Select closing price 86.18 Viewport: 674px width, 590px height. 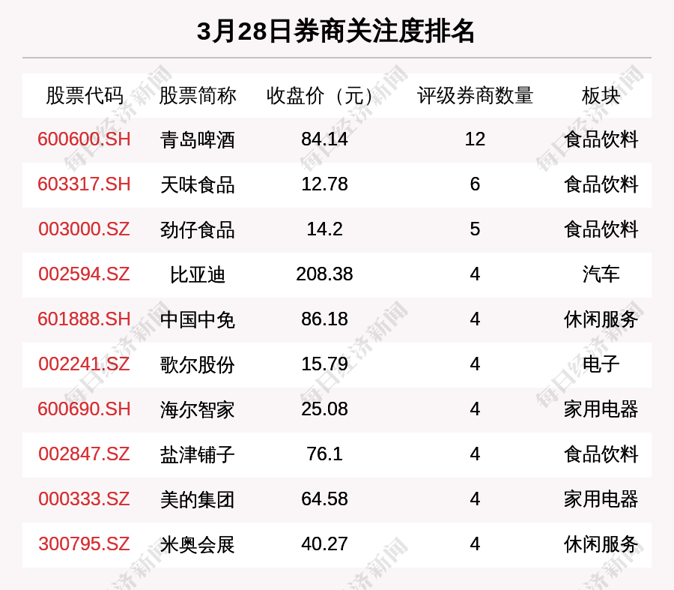pyautogui.click(x=324, y=319)
